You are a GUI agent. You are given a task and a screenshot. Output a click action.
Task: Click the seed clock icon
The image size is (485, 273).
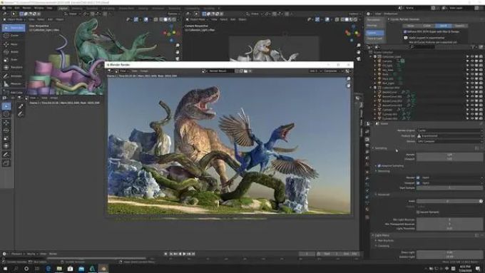pyautogui.click(x=481, y=201)
